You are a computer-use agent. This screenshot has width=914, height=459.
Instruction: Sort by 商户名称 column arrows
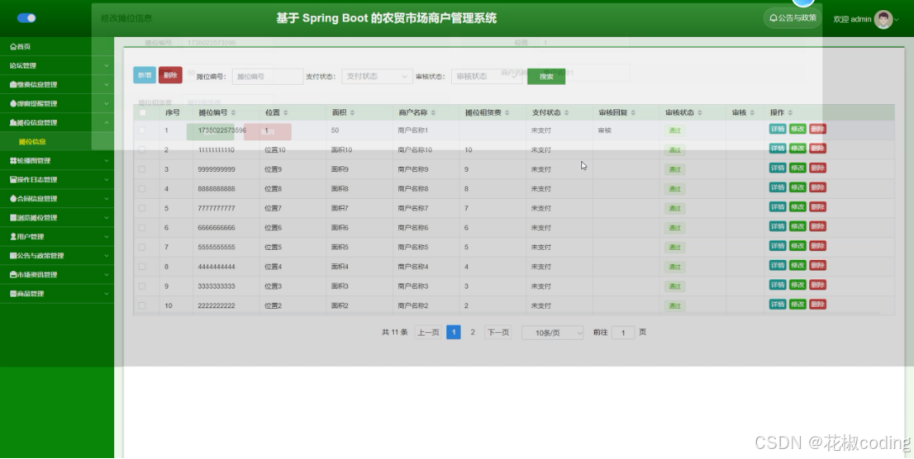coord(433,112)
